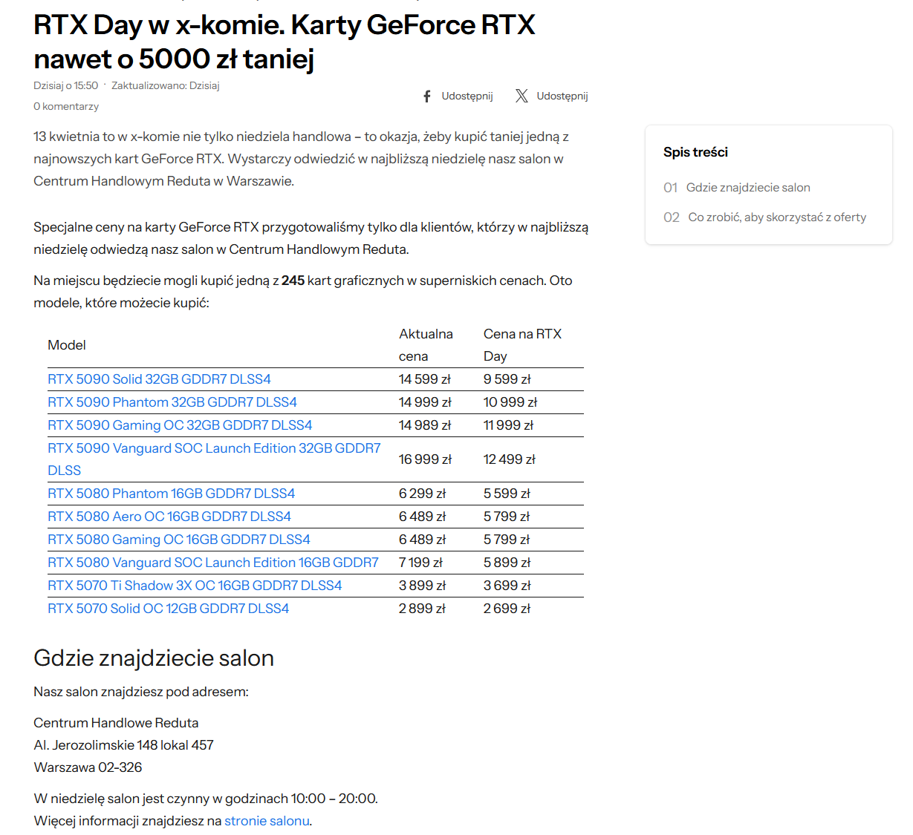Click the Cena na RTX Day column header
This screenshot has height=835, width=913.
coord(522,345)
